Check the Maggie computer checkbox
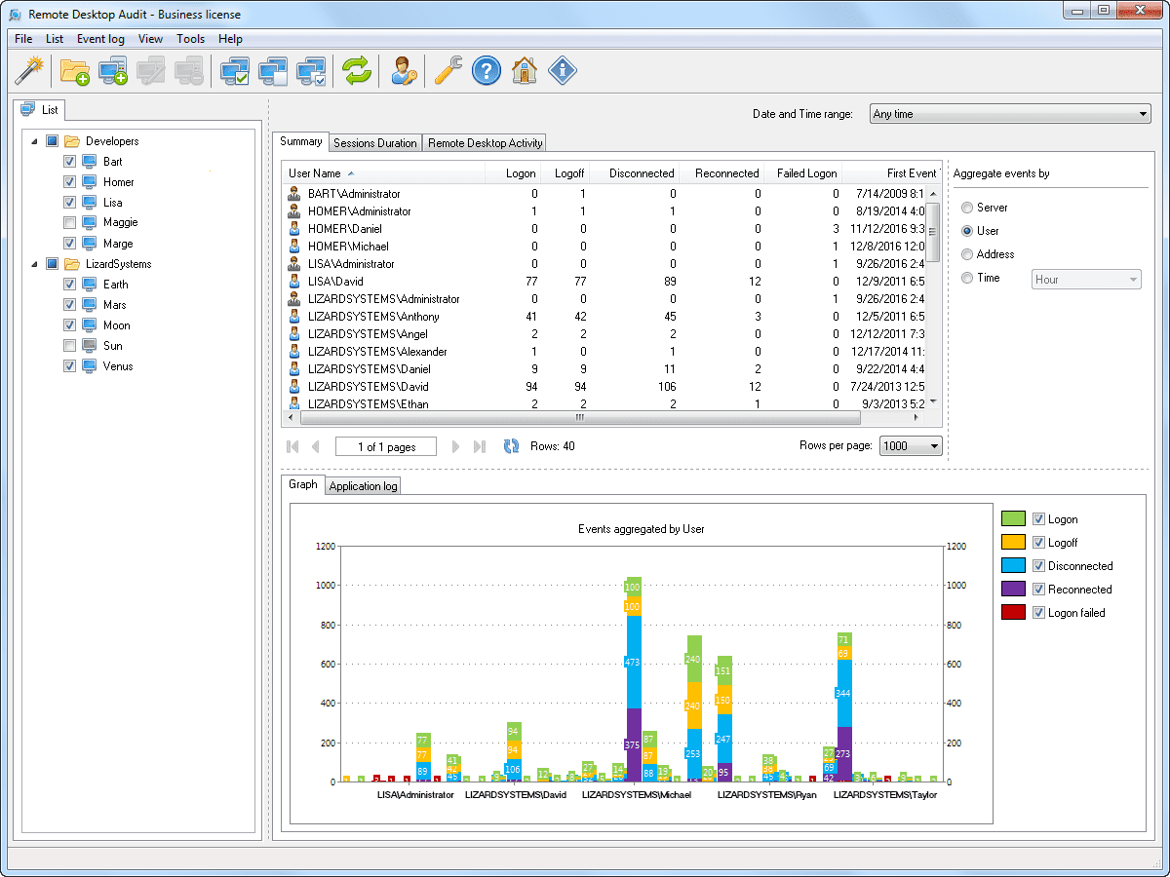The height and width of the screenshot is (877, 1170). [69, 223]
